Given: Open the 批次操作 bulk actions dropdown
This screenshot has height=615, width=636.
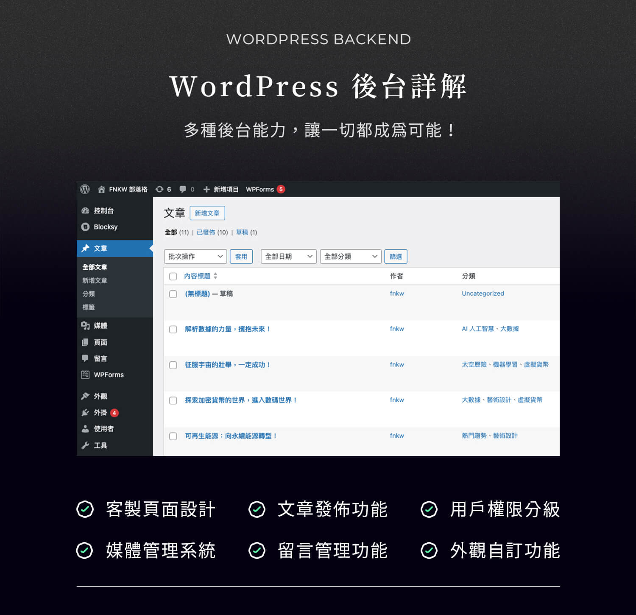Looking at the screenshot, I should point(195,256).
